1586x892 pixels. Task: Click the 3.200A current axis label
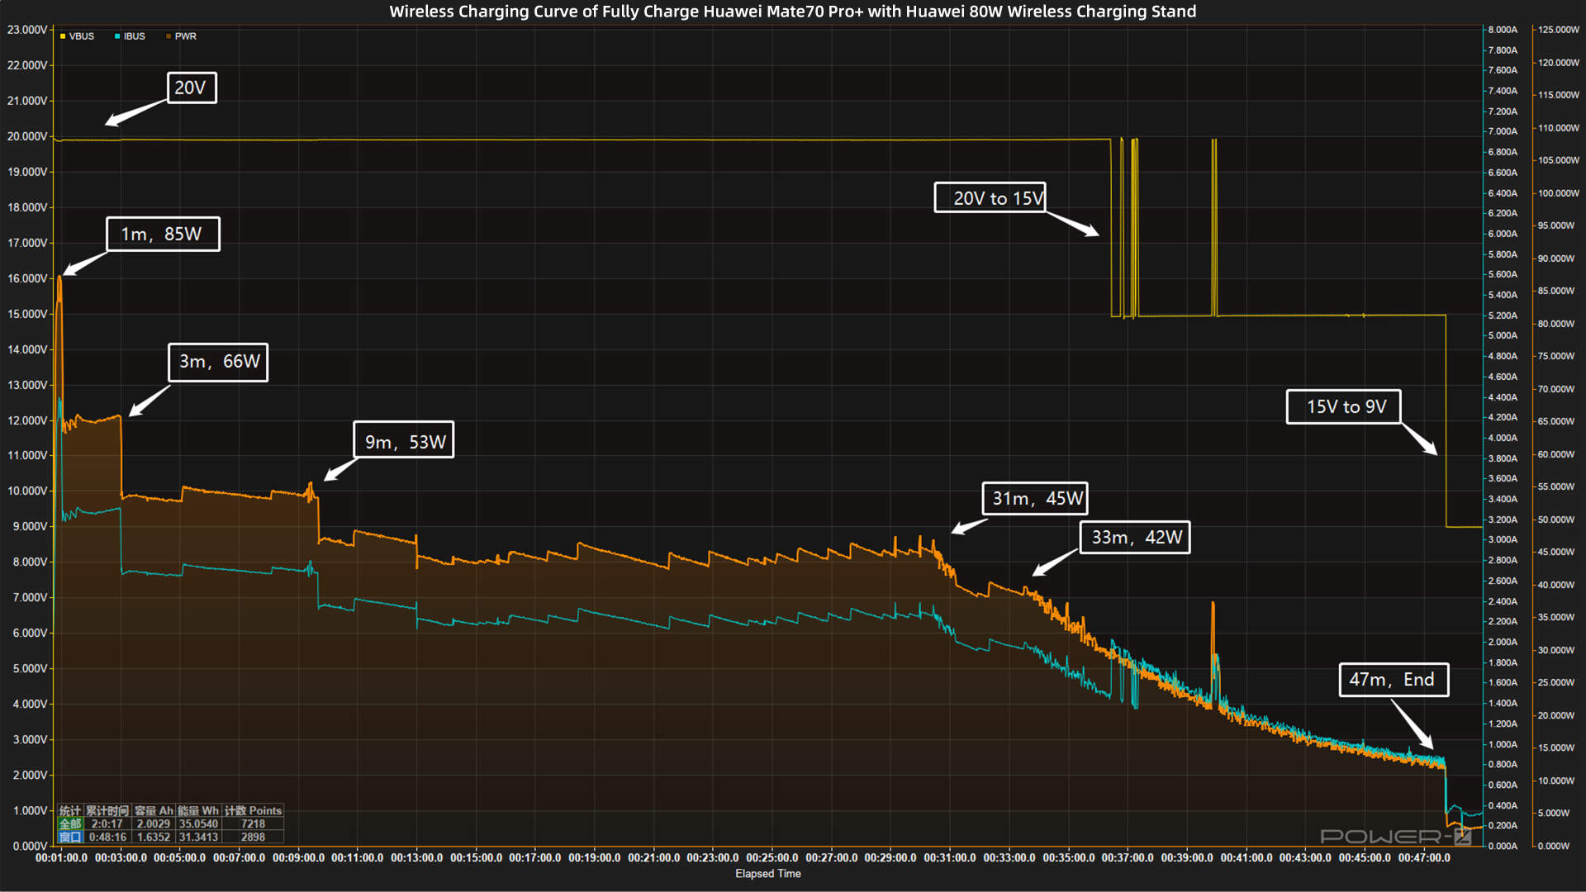[1503, 520]
